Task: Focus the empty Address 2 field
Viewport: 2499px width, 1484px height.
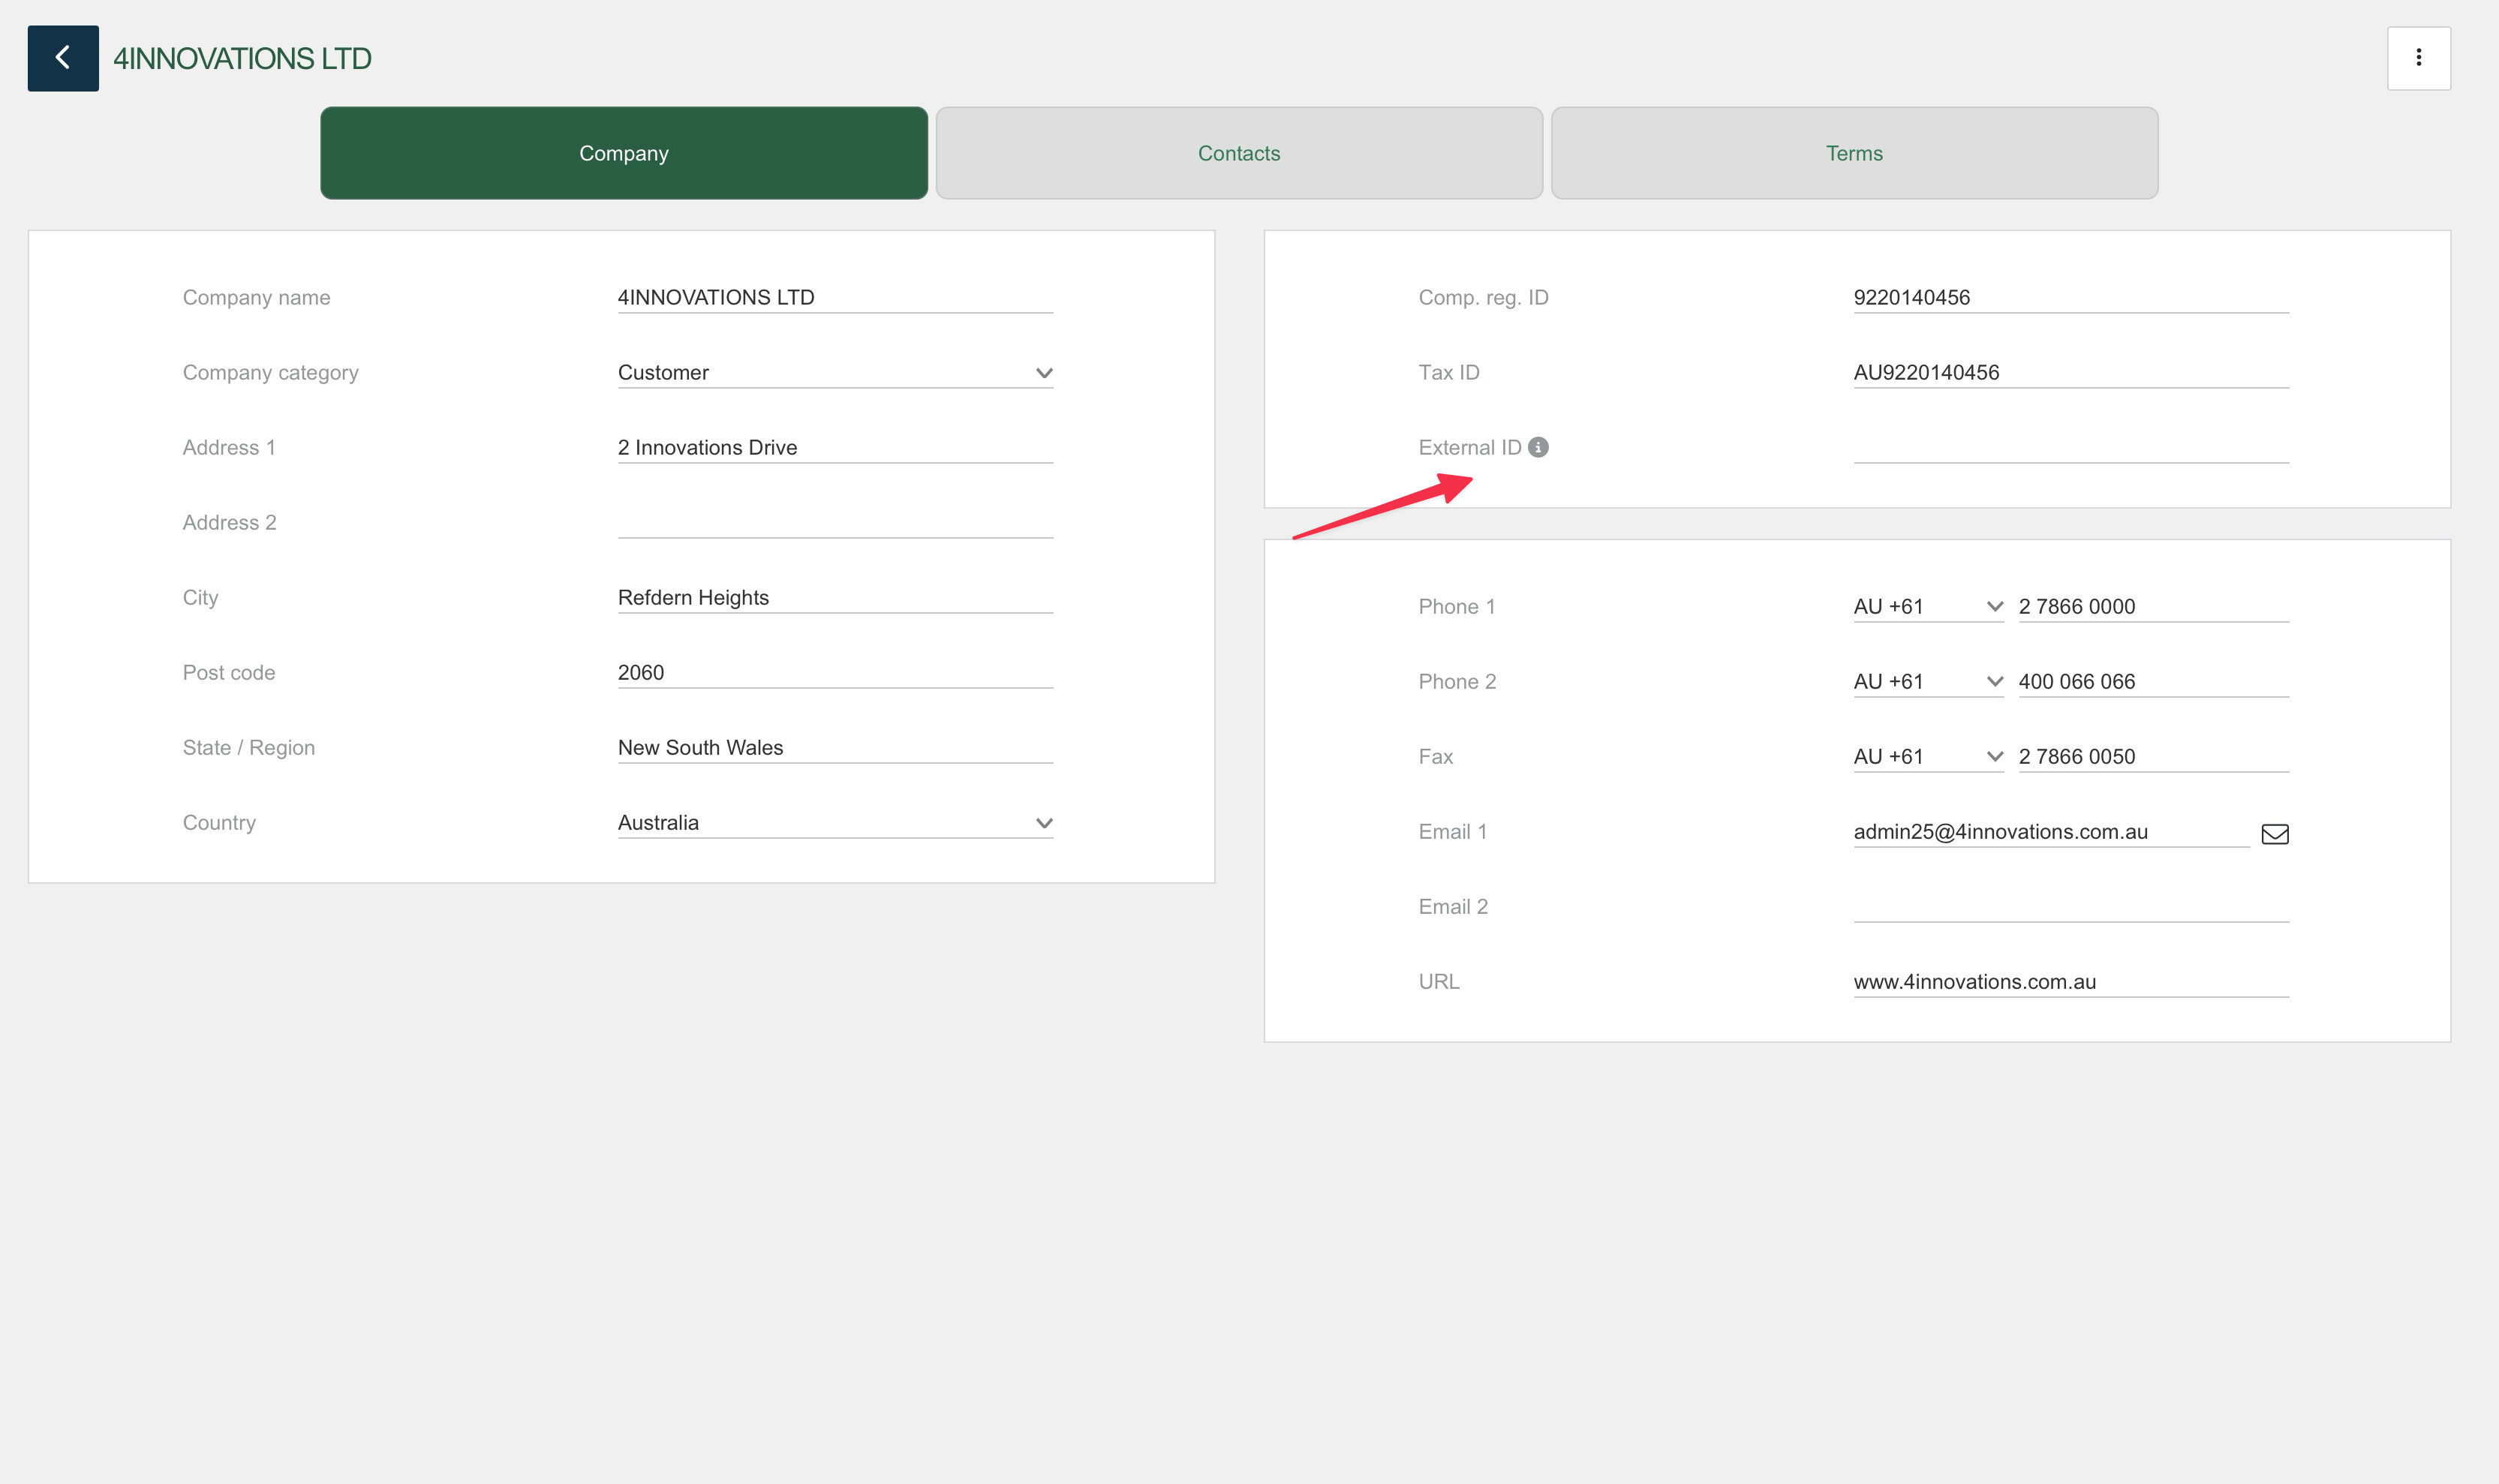Action: tap(835, 522)
